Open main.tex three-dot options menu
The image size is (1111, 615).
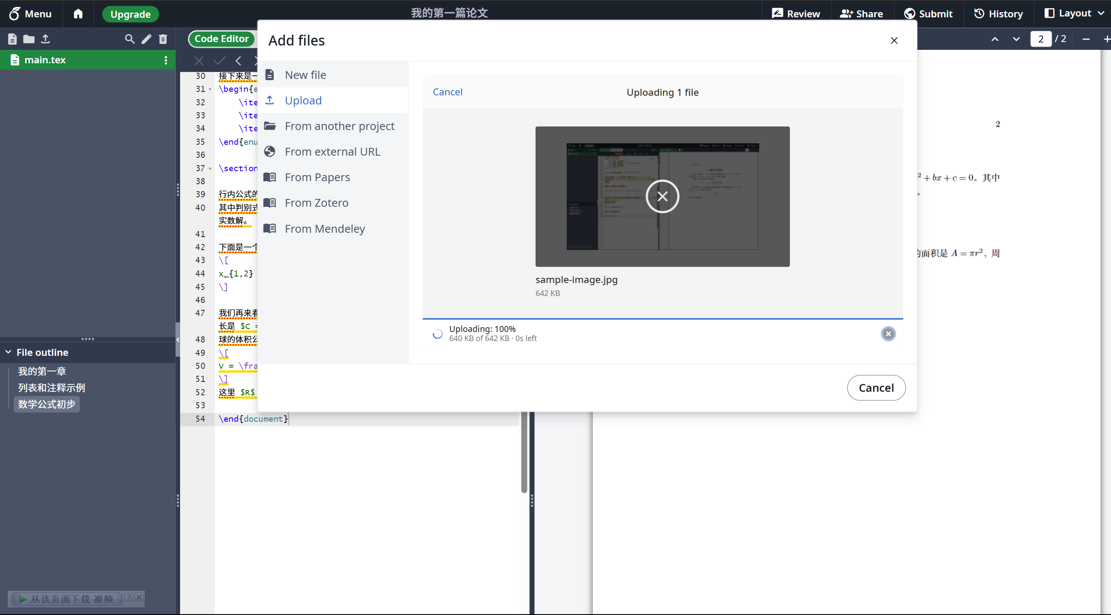point(166,60)
